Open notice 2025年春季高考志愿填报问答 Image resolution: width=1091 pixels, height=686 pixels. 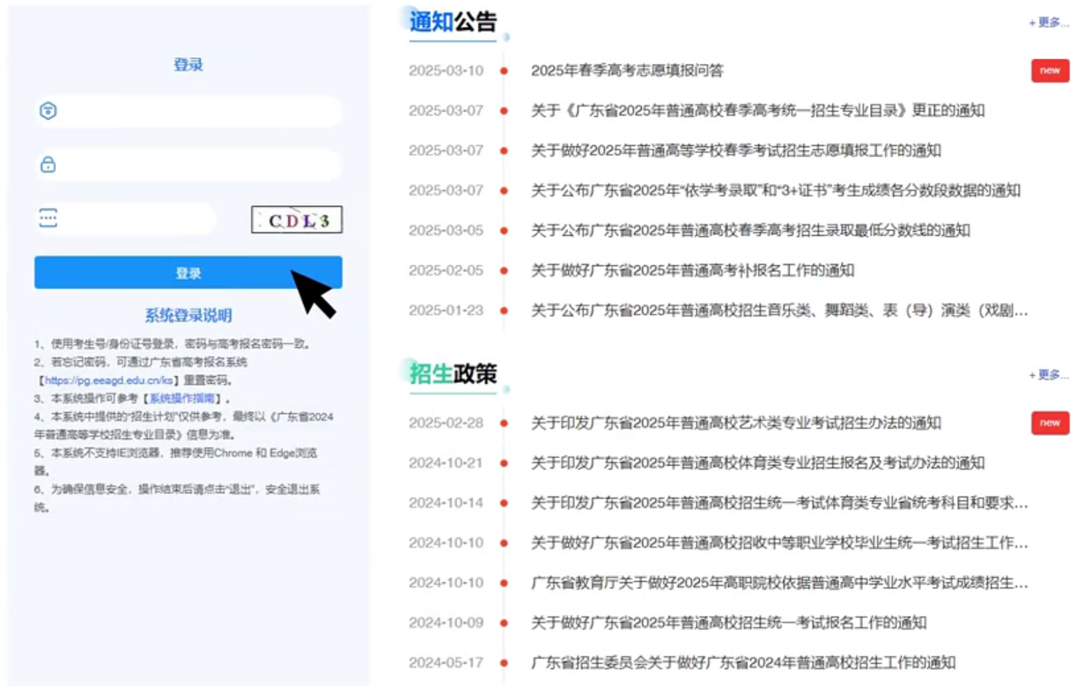tap(627, 70)
